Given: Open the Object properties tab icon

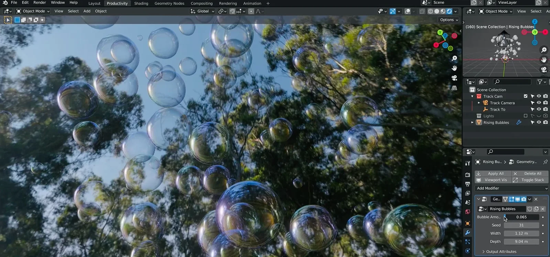Looking at the screenshot, I should tap(467, 223).
